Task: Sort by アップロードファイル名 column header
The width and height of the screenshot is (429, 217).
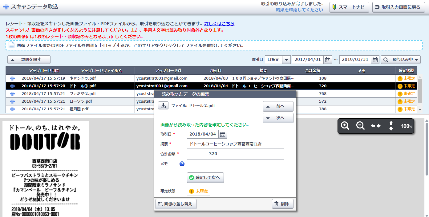Action: pos(101,71)
